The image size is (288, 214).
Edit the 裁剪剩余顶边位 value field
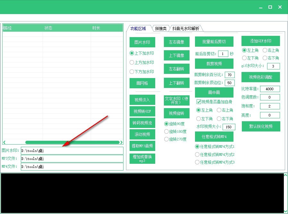click(x=230, y=83)
